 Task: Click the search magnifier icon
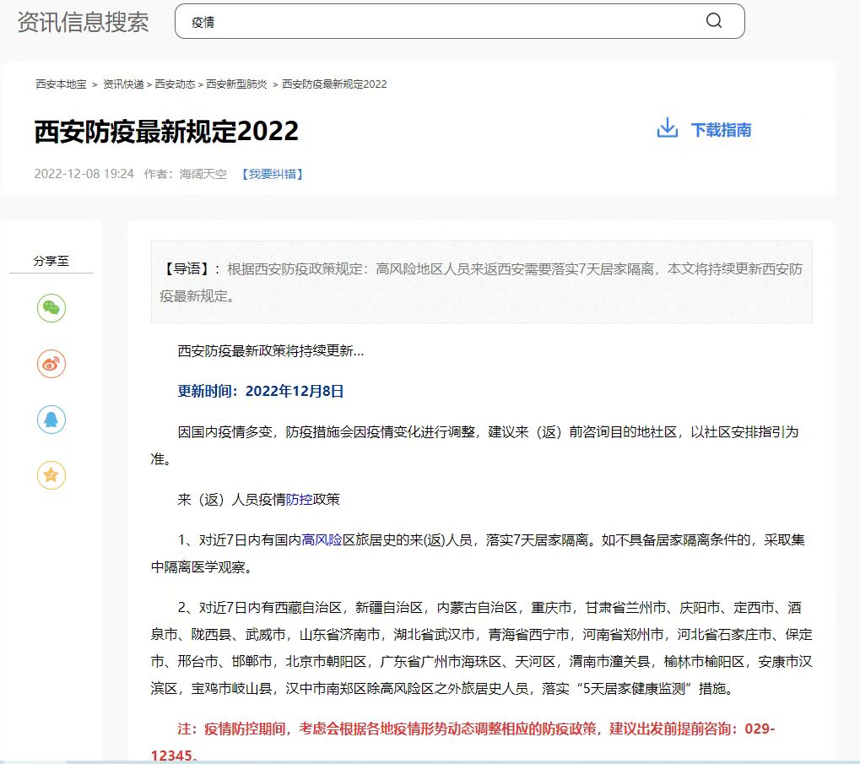click(713, 21)
